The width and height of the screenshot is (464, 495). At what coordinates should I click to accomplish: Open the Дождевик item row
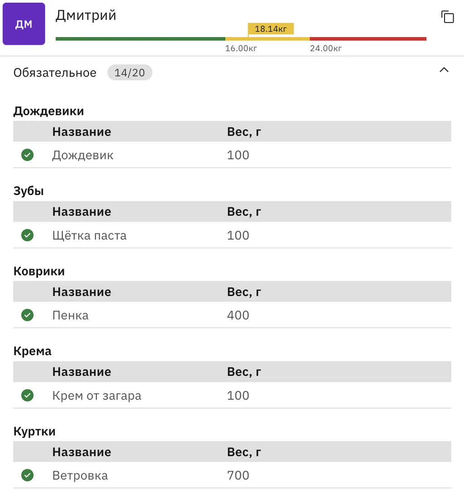83,155
